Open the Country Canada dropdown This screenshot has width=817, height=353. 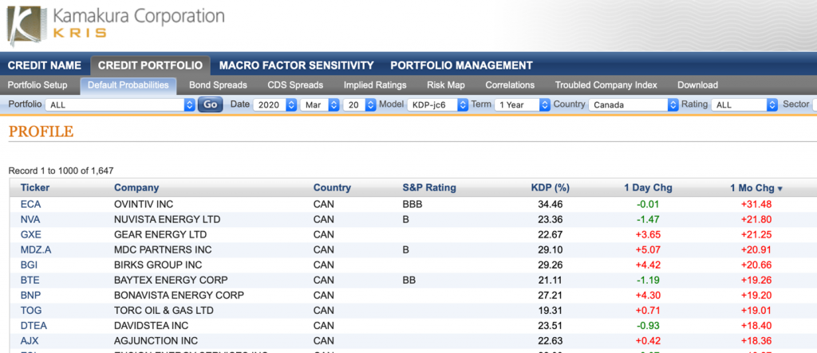[633, 104]
